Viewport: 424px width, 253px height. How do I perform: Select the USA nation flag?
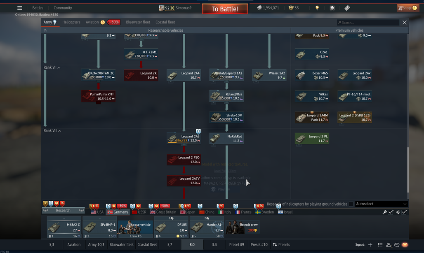pos(94,212)
